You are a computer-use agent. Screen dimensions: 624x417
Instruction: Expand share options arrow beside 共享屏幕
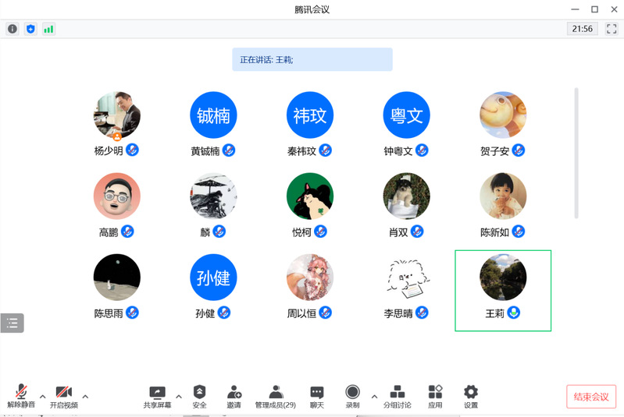pos(178,395)
